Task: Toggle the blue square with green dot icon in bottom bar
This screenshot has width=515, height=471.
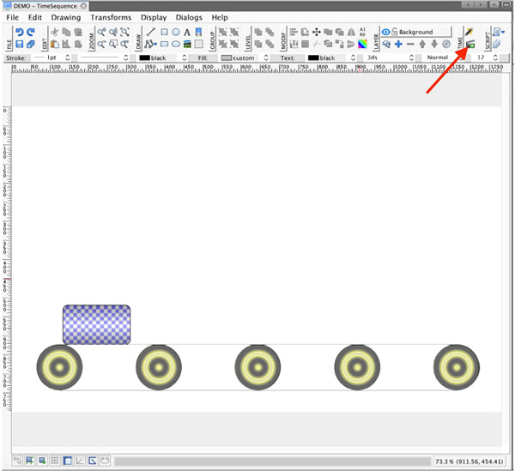Action: 42,461
